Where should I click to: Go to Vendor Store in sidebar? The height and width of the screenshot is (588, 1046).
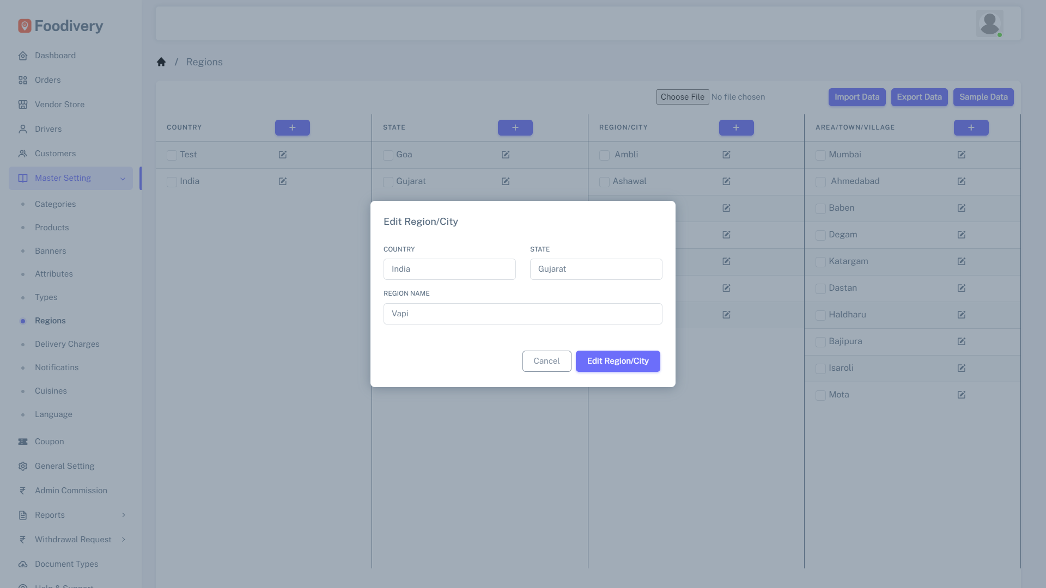(x=59, y=105)
